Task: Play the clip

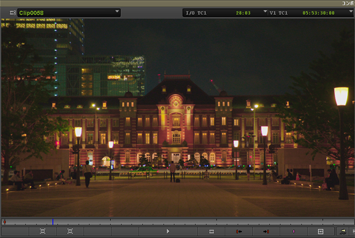Action: tap(168, 231)
